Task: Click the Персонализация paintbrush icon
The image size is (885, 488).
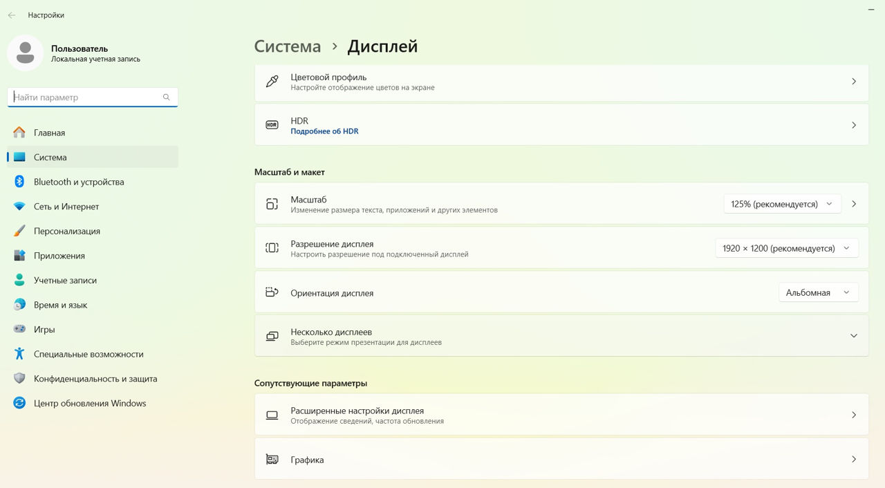Action: point(19,231)
